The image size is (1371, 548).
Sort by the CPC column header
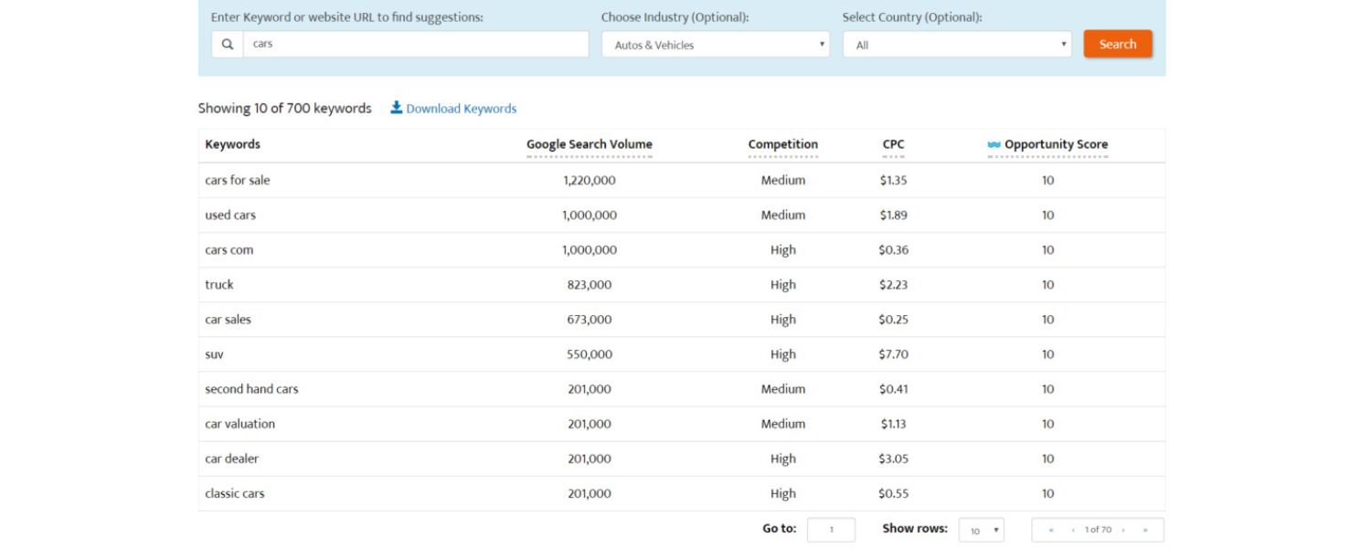click(x=893, y=144)
